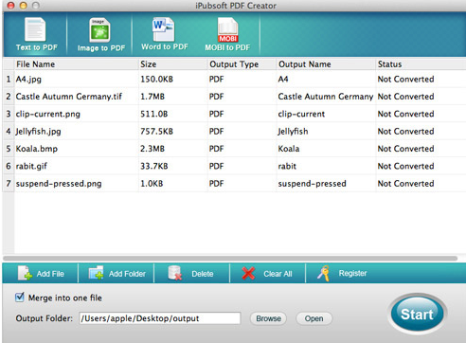Sort by the Size column header
This screenshot has height=343, width=466.
tap(173, 64)
